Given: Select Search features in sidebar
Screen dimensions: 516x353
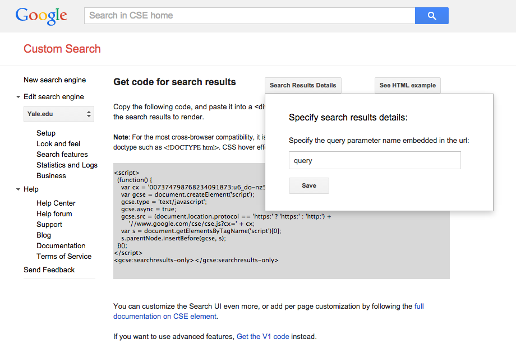Looking at the screenshot, I should (62, 154).
